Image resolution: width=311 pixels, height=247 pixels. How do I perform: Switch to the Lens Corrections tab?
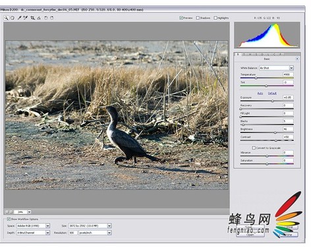268,54
